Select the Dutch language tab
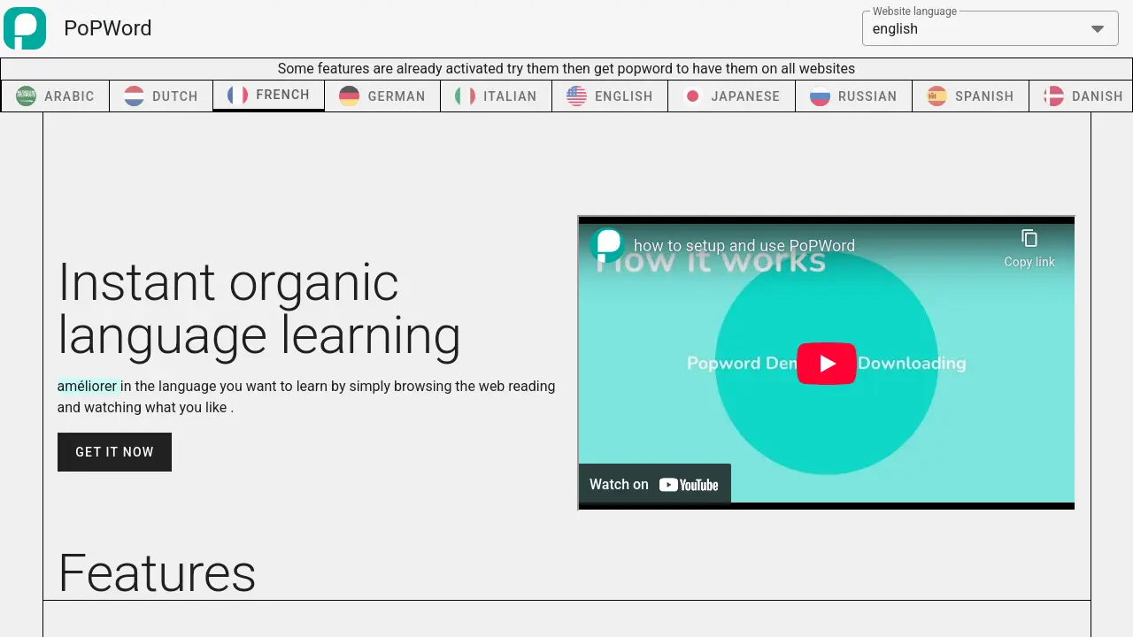1133x637 pixels. 161,96
